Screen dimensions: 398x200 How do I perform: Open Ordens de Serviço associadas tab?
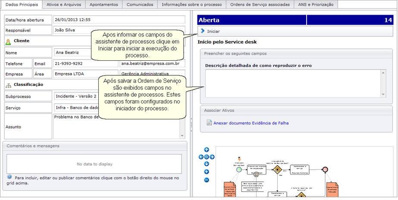[260, 4]
